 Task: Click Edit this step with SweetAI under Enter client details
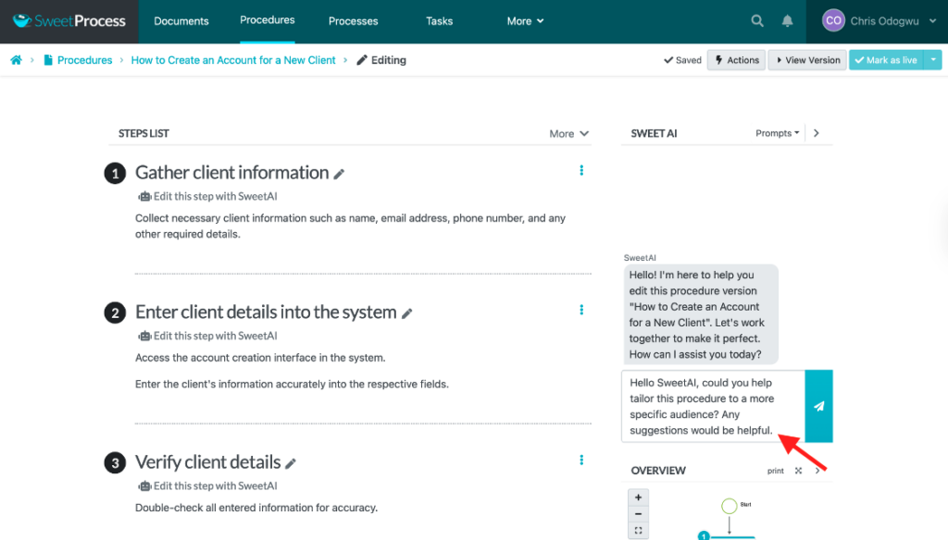(x=207, y=336)
